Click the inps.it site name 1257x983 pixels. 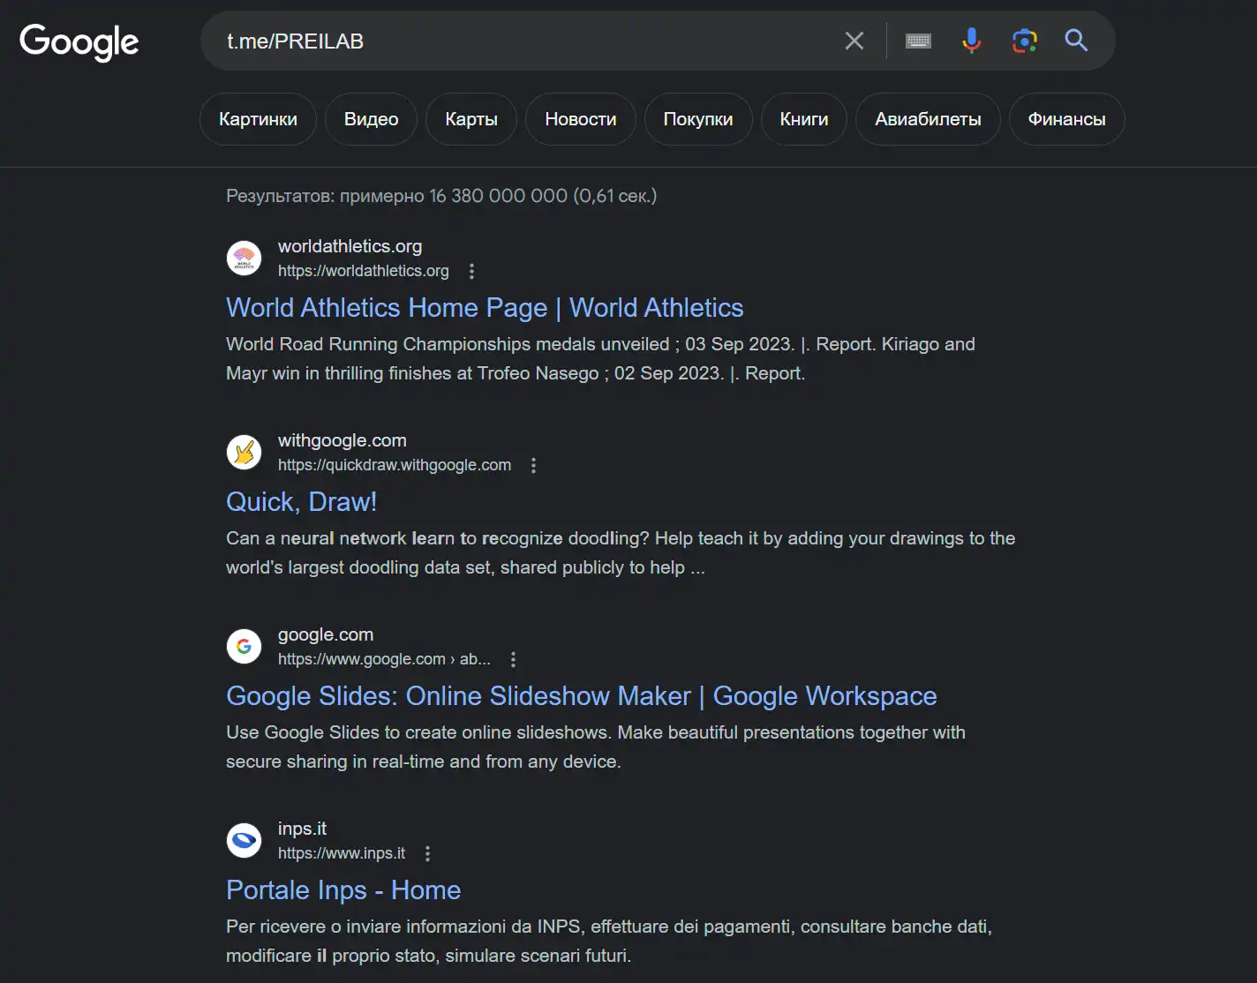coord(302,829)
